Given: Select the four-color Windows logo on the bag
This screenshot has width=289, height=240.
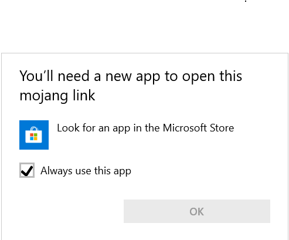Looking at the screenshot, I should 33,137.
